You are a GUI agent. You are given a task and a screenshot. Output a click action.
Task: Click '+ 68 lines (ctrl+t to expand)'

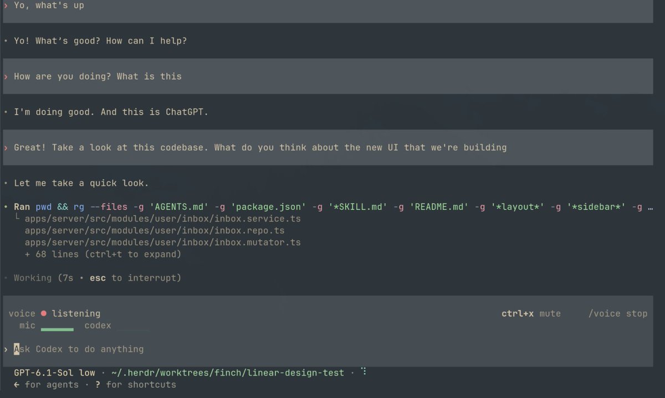point(103,255)
